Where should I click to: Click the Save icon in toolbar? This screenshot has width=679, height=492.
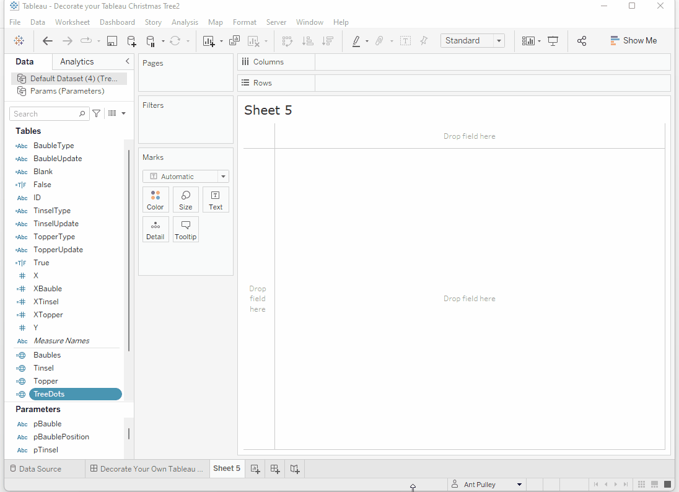[112, 41]
